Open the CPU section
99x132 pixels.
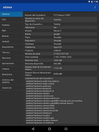click(11, 20)
